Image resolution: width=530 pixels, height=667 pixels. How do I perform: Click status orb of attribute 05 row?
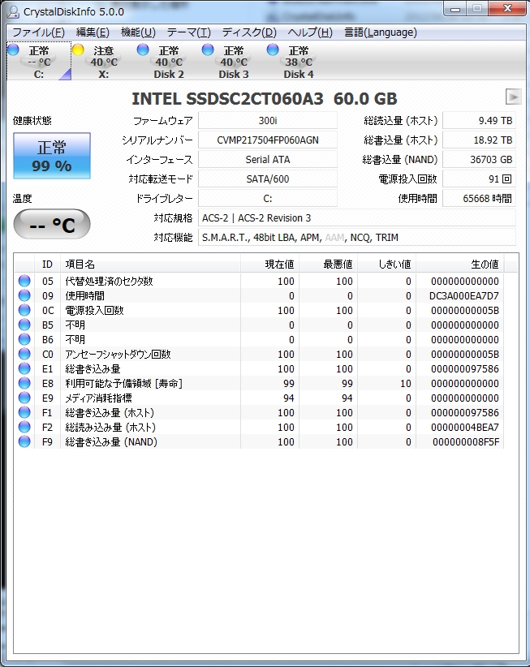click(x=24, y=281)
